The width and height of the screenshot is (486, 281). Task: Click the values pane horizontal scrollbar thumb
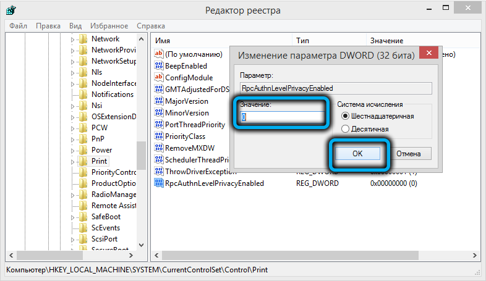[290, 255]
